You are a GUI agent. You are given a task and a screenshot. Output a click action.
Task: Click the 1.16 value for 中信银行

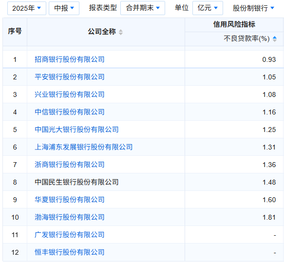[x=269, y=112]
